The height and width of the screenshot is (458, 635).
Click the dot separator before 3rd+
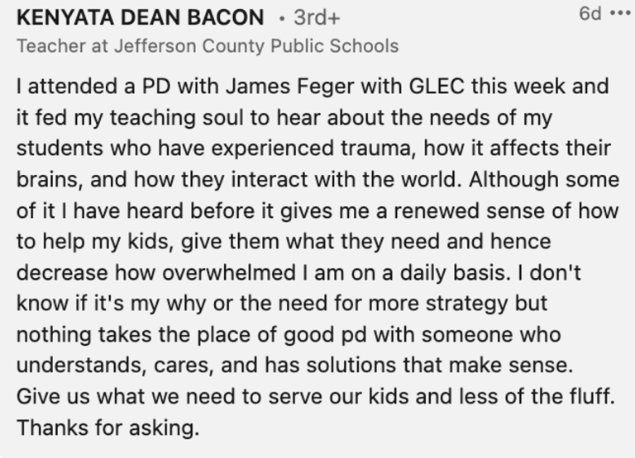pyautogui.click(x=282, y=19)
